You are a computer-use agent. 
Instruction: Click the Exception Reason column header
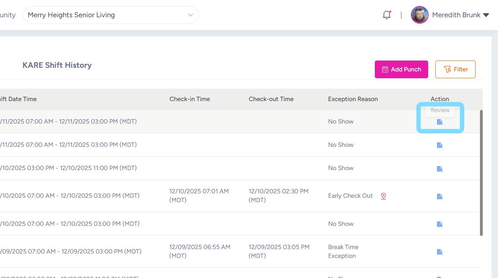353,99
